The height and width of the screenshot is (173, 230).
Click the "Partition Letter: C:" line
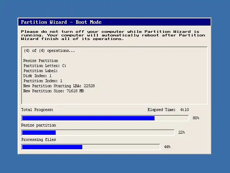(45, 66)
